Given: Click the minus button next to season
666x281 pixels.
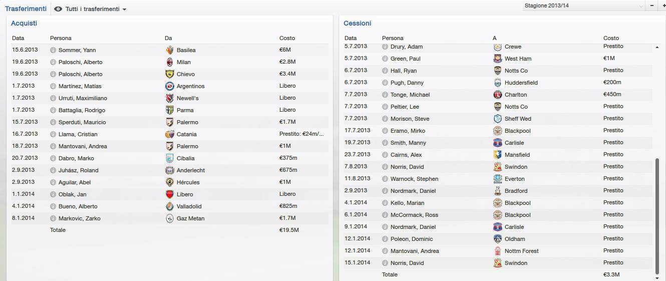Looking at the screenshot, I should click(x=652, y=5).
